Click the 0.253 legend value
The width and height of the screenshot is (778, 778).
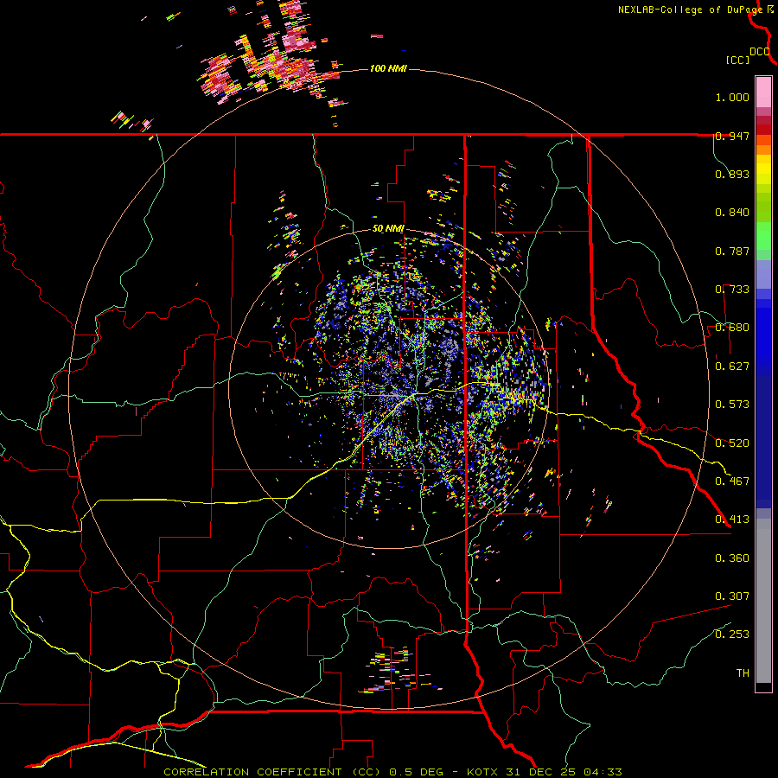pyautogui.click(x=732, y=635)
